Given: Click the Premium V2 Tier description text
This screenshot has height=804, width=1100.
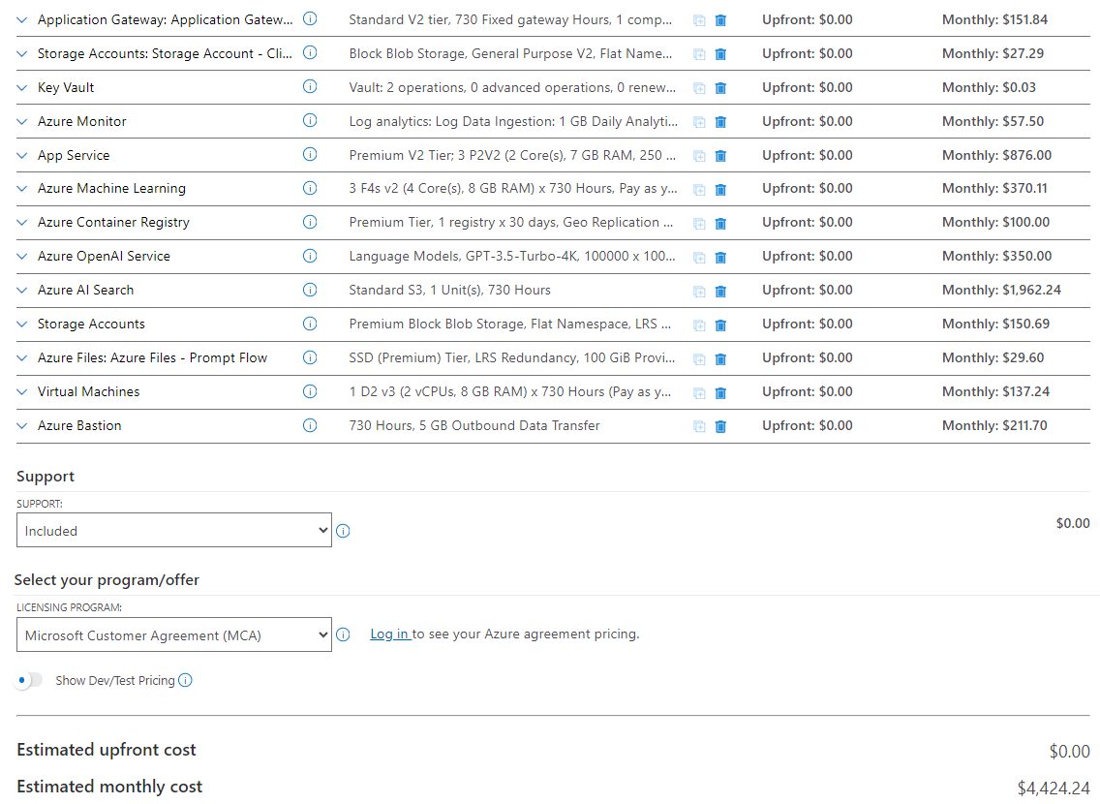Looking at the screenshot, I should pyautogui.click(x=512, y=155).
